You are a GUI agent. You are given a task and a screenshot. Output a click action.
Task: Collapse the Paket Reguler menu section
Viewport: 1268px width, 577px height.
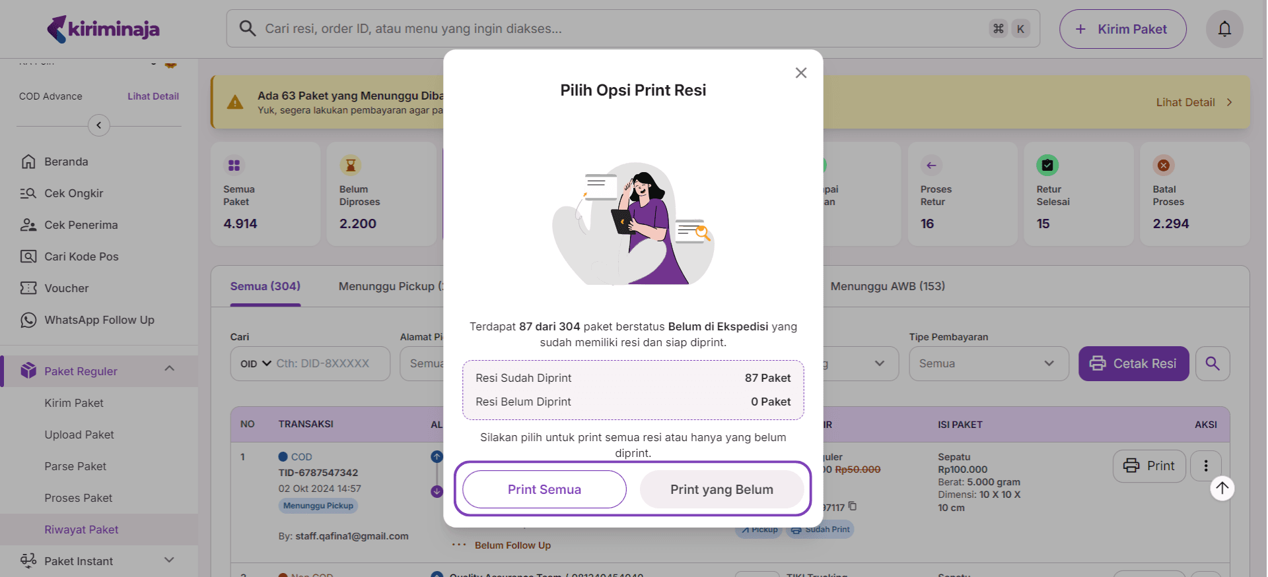[x=169, y=369]
